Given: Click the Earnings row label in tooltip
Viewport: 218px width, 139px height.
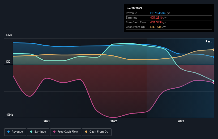Looking at the screenshot, I should [131, 18].
